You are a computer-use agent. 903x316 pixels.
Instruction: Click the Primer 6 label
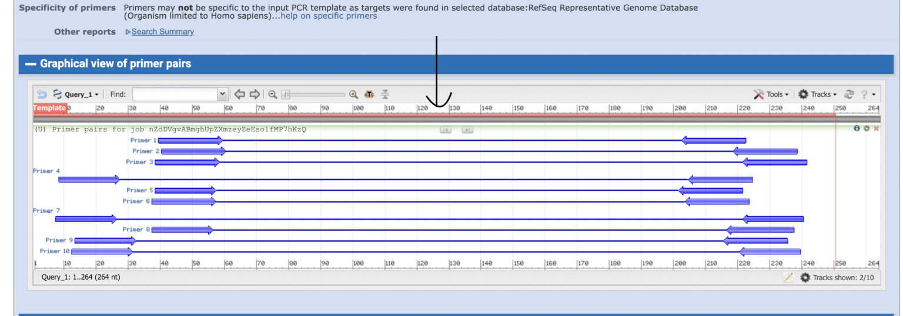[136, 201]
